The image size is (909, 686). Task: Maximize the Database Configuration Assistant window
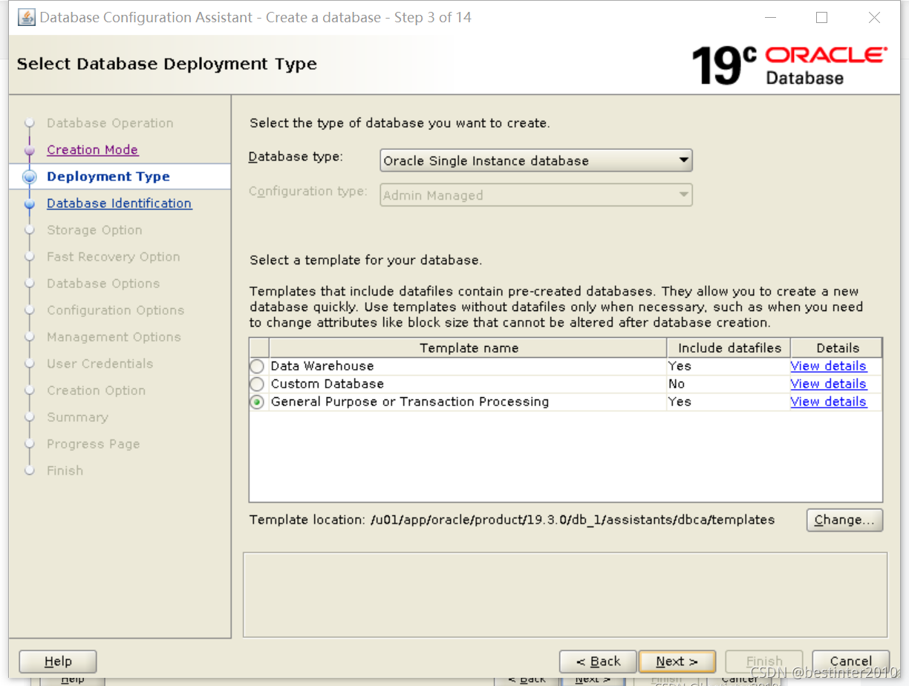pos(821,18)
